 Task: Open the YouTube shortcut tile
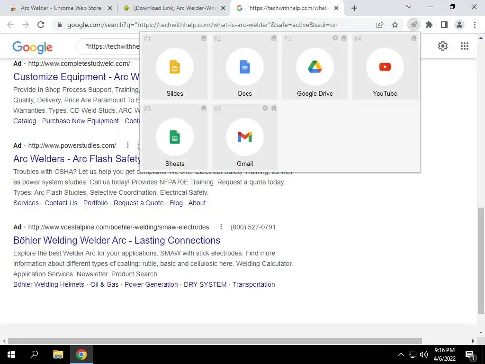tap(385, 67)
